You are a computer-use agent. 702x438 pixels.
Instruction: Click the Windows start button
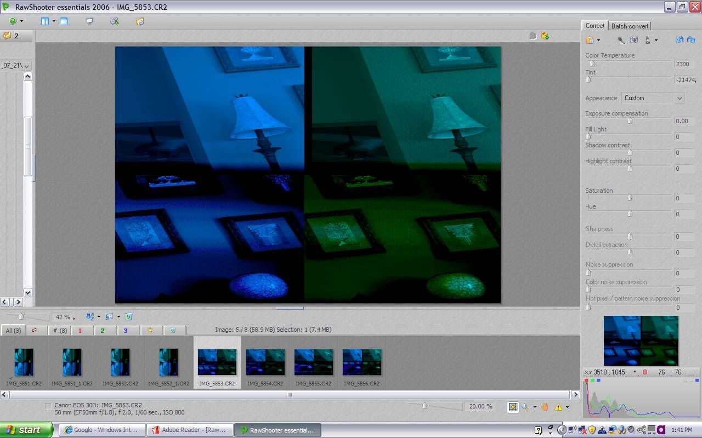pos(26,430)
